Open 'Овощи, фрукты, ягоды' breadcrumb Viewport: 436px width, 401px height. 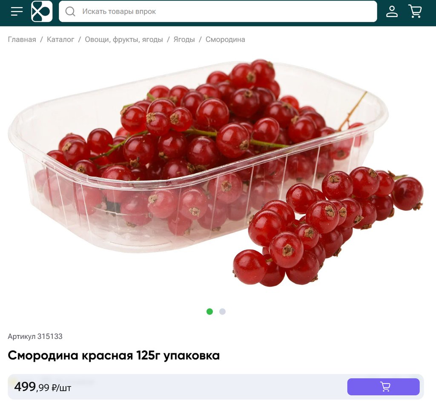124,40
